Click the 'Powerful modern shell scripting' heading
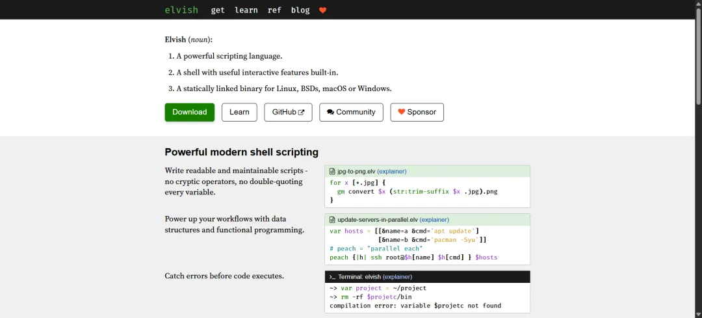 [241, 152]
